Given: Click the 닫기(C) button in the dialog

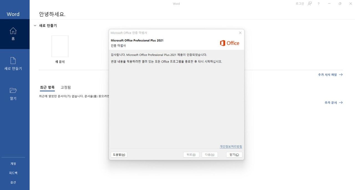Looking at the screenshot, I should 234,155.
